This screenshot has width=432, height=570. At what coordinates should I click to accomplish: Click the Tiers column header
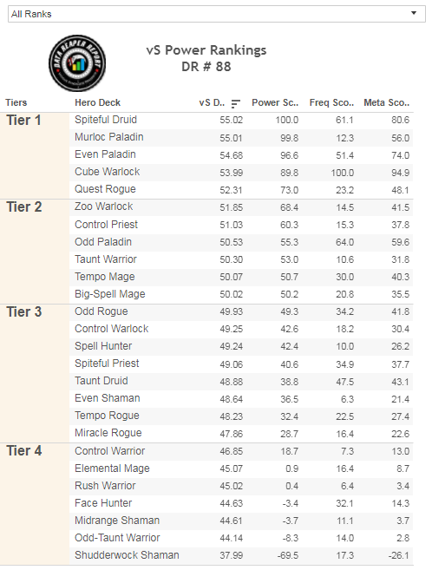tap(16, 102)
